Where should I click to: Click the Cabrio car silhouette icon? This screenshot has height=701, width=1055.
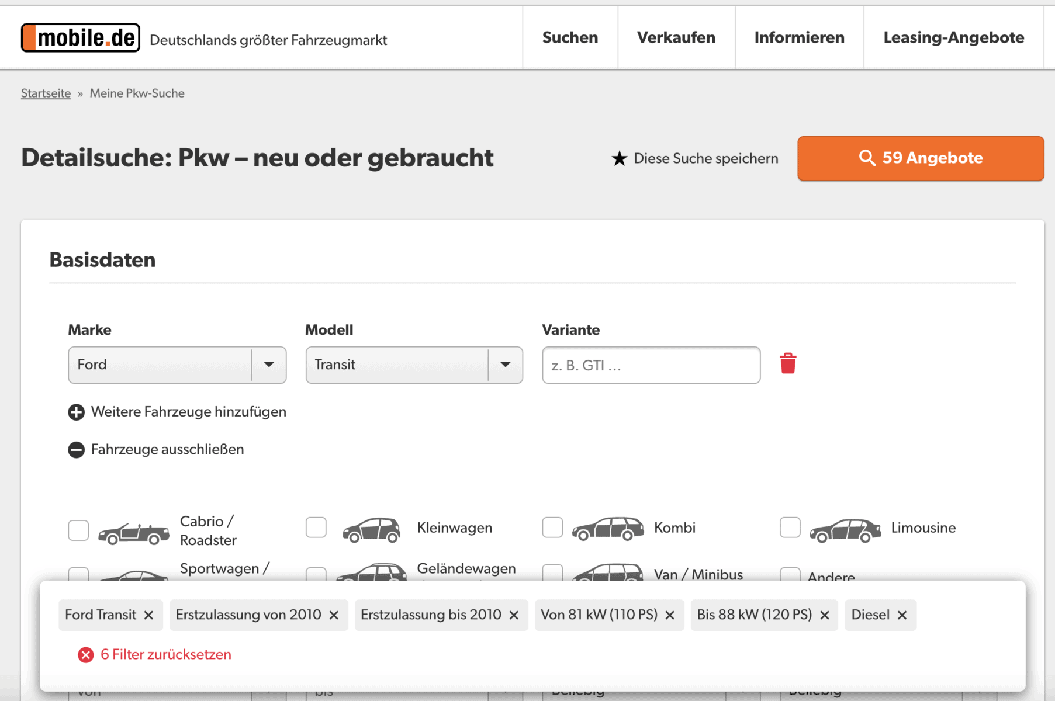click(134, 533)
